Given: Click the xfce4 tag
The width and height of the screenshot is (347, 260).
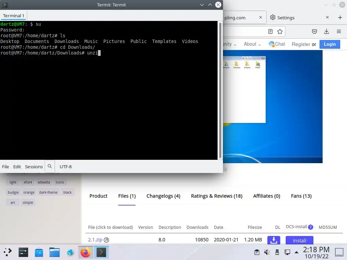Looking at the screenshot, I should (28, 182).
